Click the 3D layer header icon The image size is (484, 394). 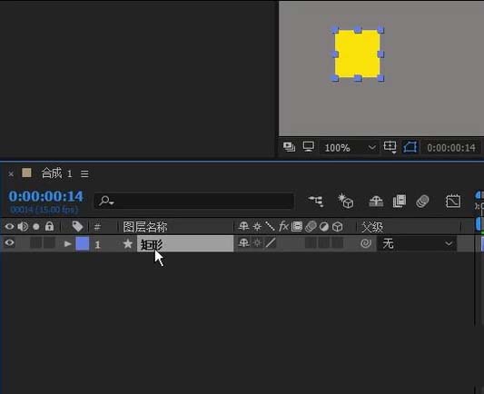coord(338,227)
